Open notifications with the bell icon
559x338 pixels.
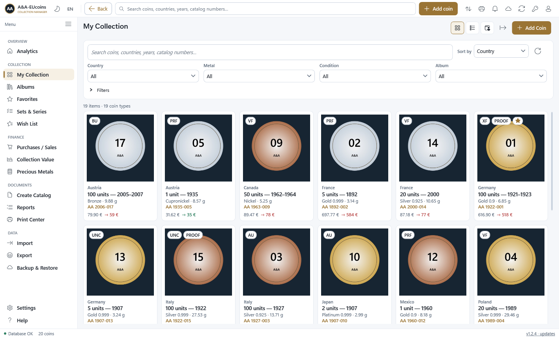pyautogui.click(x=495, y=9)
